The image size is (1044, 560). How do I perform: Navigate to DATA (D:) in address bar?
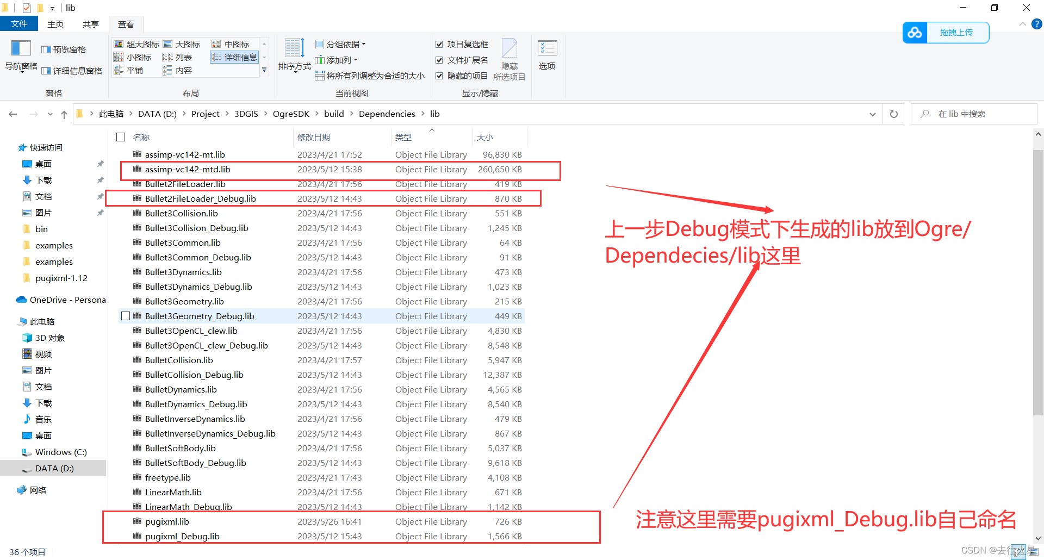click(x=157, y=114)
